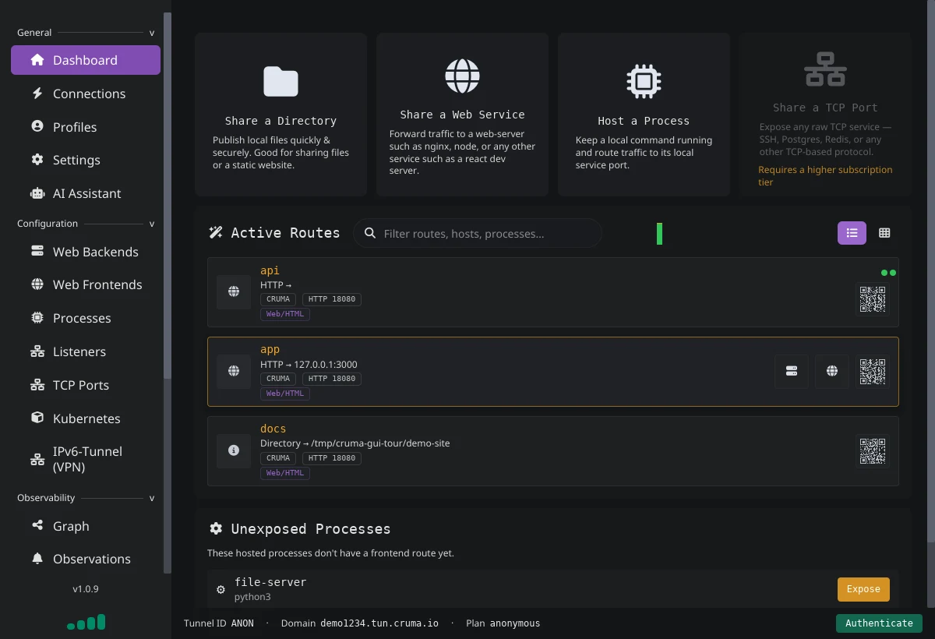Click the Plan anonymous status entry
The width and height of the screenshot is (935, 639).
[503, 623]
